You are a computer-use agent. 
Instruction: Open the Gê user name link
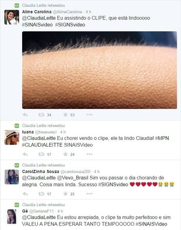[25, 211]
